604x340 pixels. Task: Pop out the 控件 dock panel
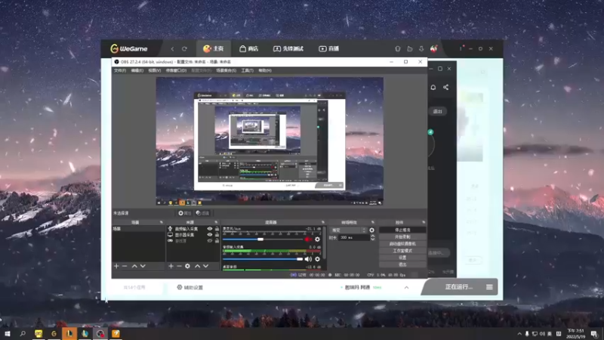click(x=424, y=222)
